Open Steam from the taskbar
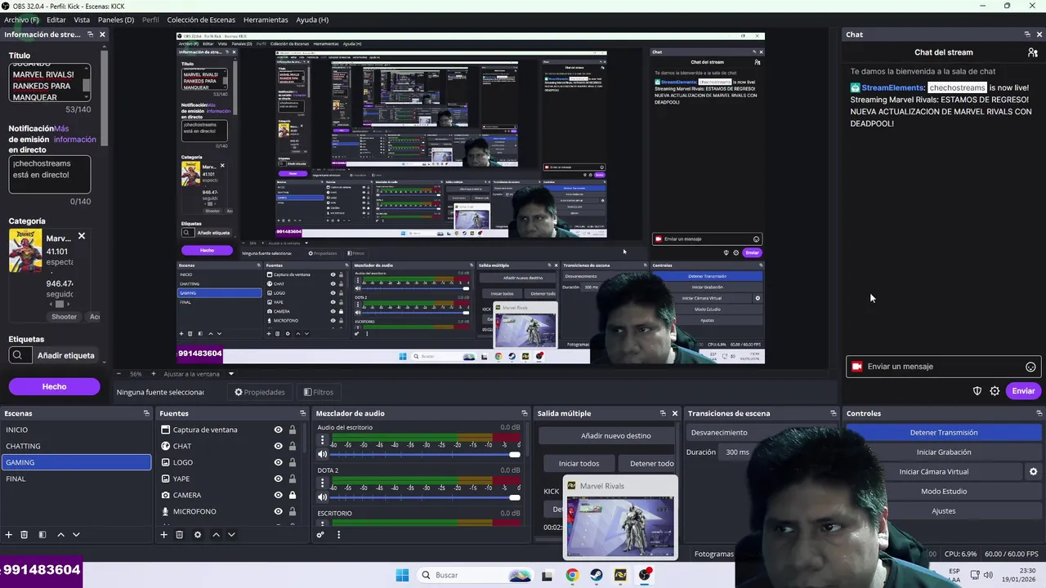The image size is (1046, 588). pyautogui.click(x=597, y=575)
